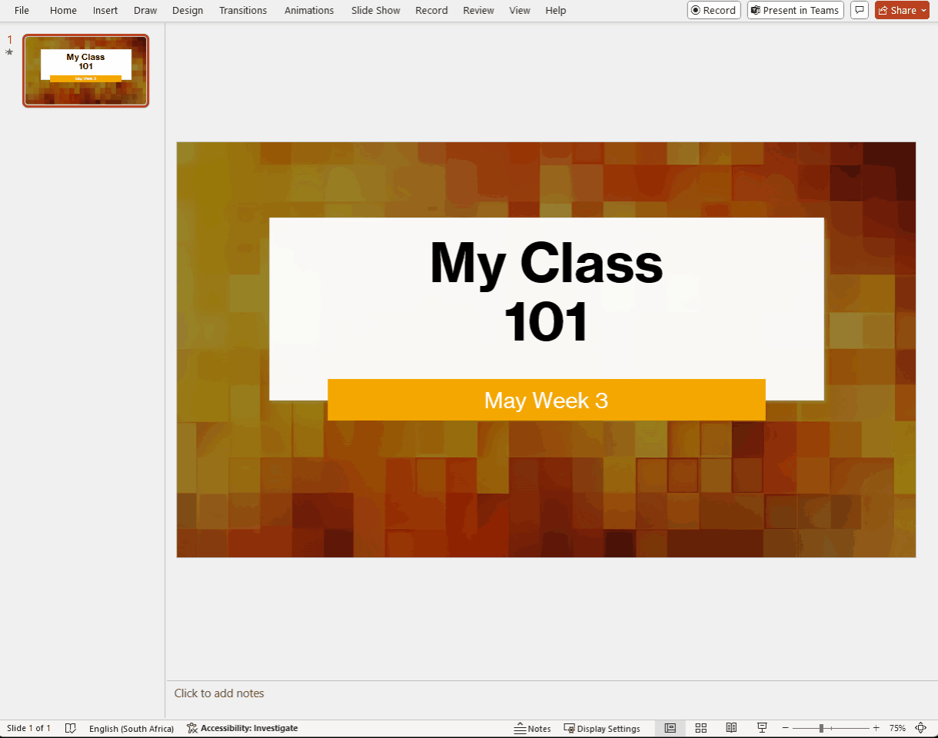The width and height of the screenshot is (938, 738).
Task: Click Present in Teams
Action: (795, 10)
